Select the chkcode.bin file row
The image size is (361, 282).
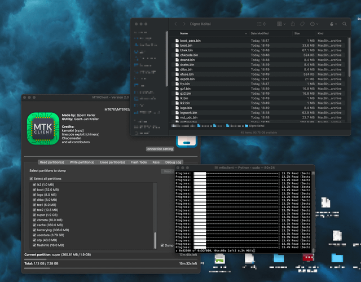[x=258, y=55]
